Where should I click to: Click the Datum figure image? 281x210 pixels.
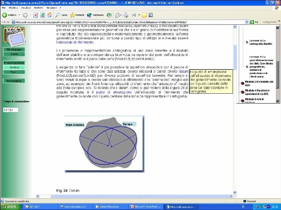click(x=105, y=144)
